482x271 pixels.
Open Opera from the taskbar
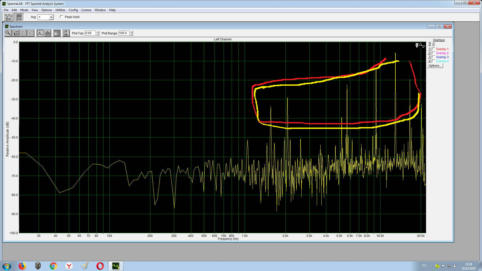(100, 266)
